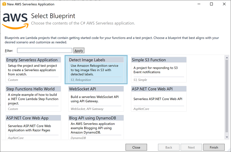The image size is (231, 152).
Task: Click the 'DynamoDB' tag text
Action: [x=78, y=138]
